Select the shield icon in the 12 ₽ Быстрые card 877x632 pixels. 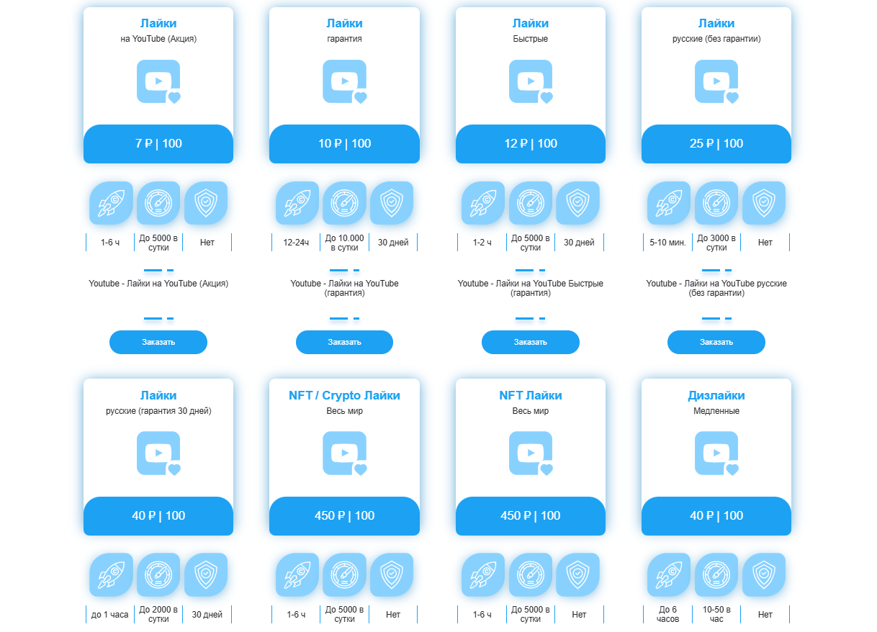click(x=577, y=203)
